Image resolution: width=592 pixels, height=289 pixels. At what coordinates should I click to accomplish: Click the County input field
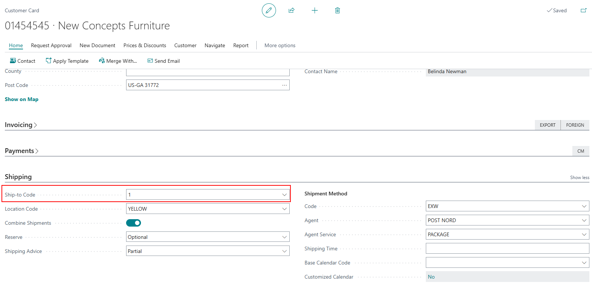208,72
